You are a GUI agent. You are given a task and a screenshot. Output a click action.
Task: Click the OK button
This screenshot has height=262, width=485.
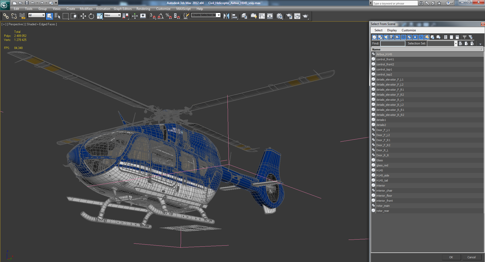(451, 257)
